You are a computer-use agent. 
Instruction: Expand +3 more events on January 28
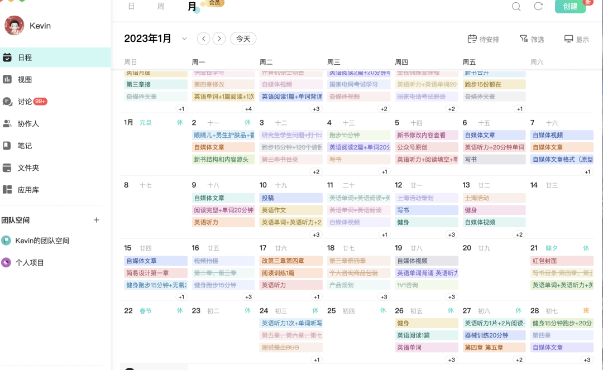[587, 360]
